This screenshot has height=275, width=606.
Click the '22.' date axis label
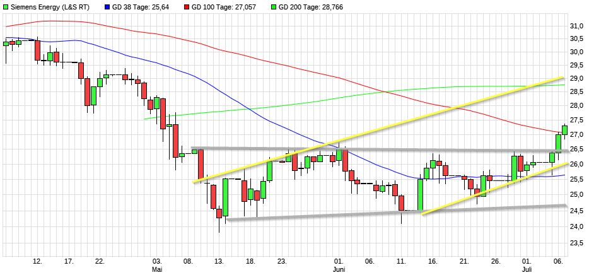coord(100,262)
